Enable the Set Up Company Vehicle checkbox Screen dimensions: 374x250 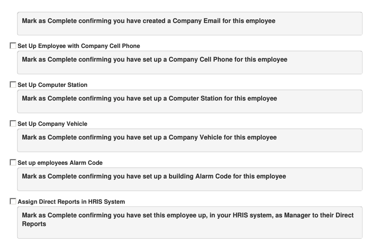(13, 123)
